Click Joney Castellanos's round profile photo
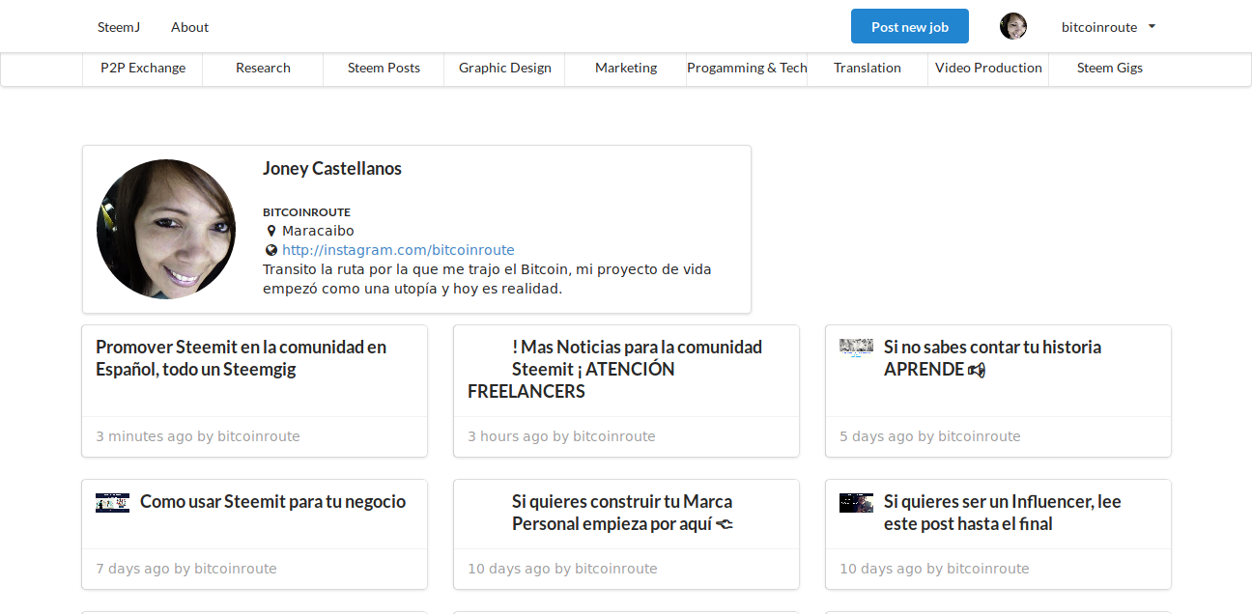 click(x=165, y=229)
